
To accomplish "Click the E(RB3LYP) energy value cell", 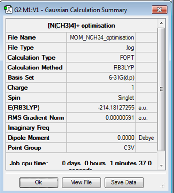I will click(101, 108).
